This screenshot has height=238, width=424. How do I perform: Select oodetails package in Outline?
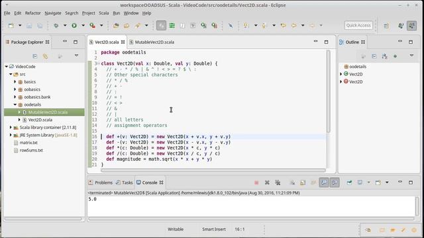[358, 66]
